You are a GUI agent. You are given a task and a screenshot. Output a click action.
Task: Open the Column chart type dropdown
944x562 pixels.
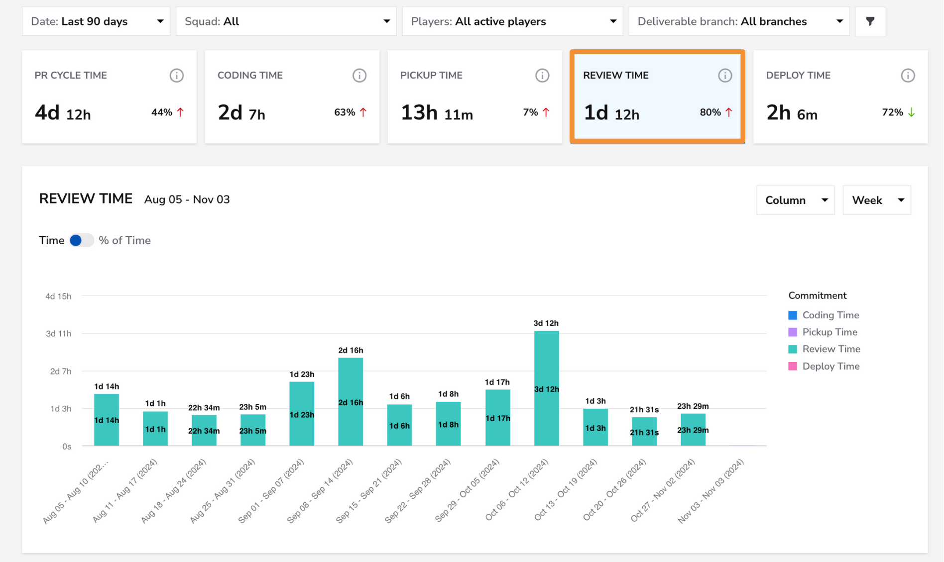795,200
